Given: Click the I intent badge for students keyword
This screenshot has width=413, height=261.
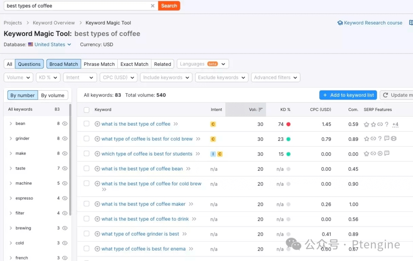Looking at the screenshot, I should [213, 154].
